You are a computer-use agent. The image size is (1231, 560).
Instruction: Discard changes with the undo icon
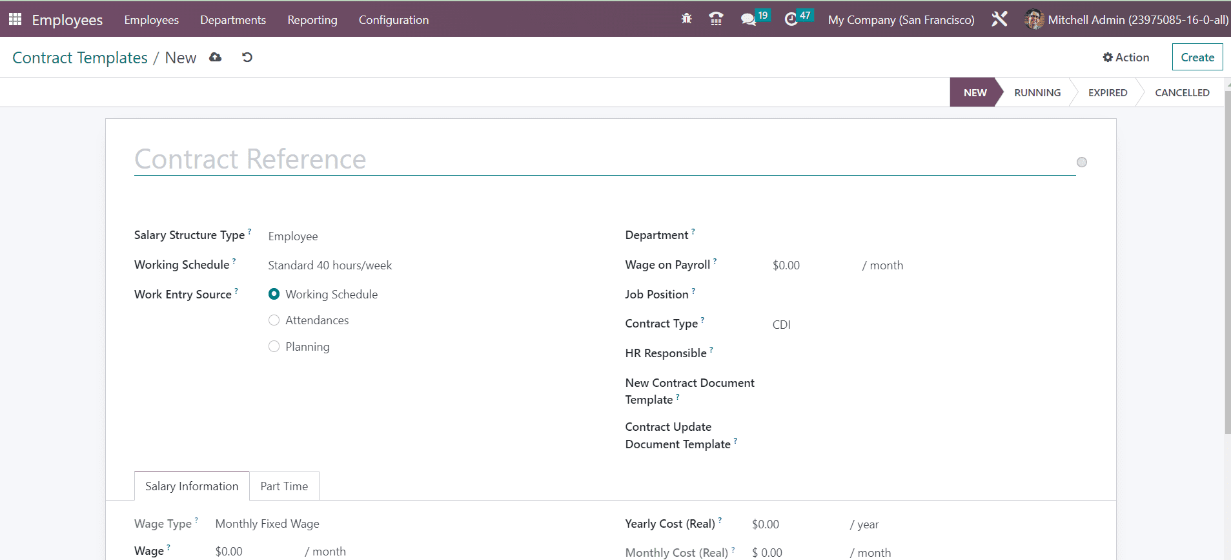click(247, 57)
